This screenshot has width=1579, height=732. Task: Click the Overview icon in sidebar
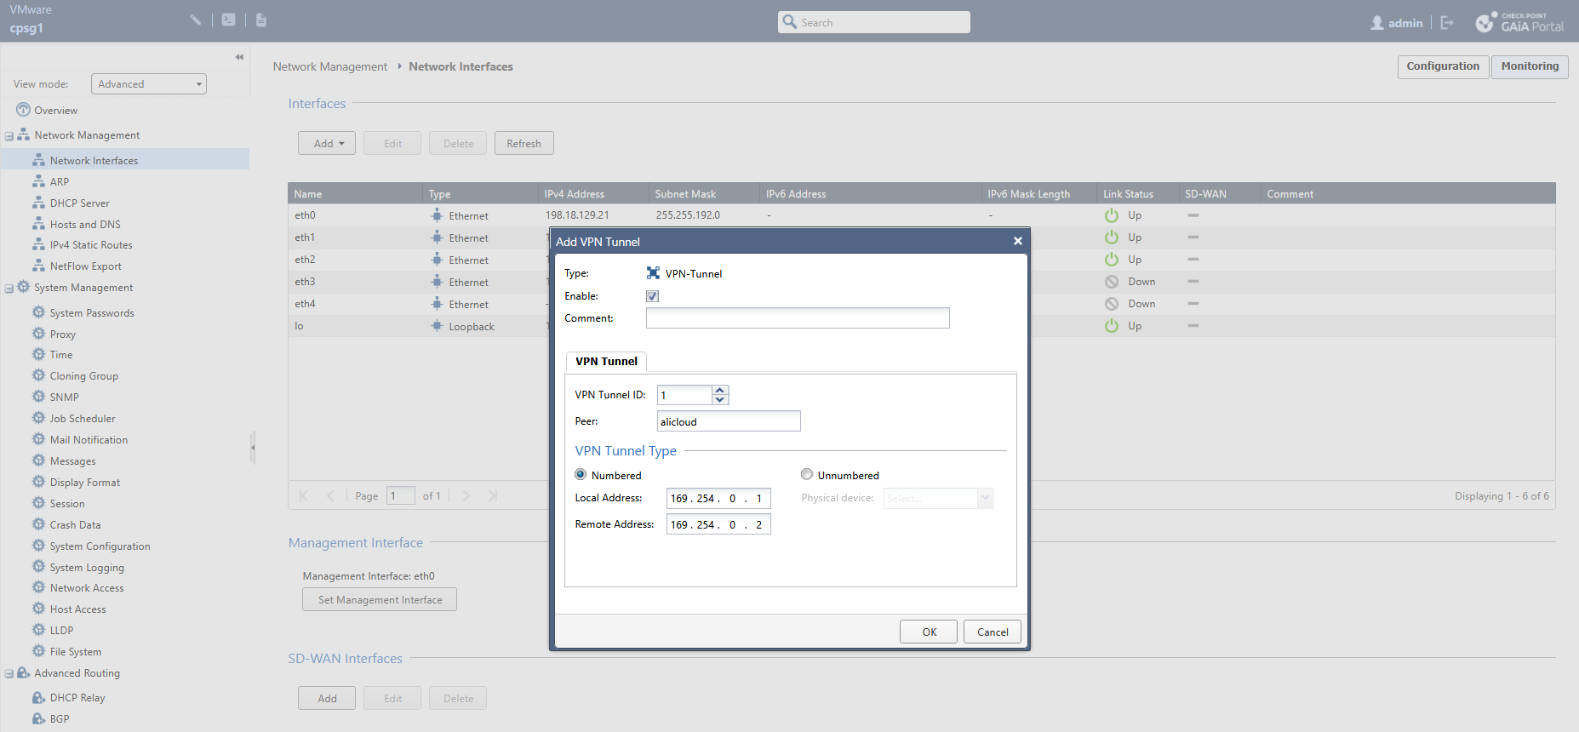[x=24, y=110]
